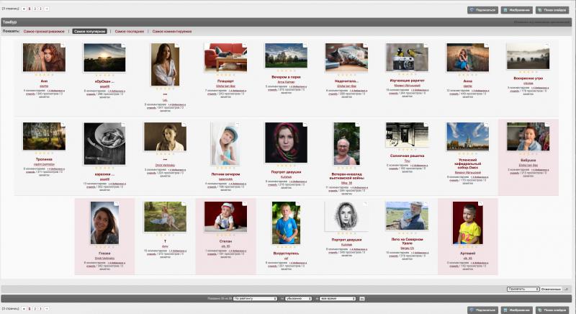
Task: Switch to 'Самое последнее' filter
Action: [x=130, y=31]
